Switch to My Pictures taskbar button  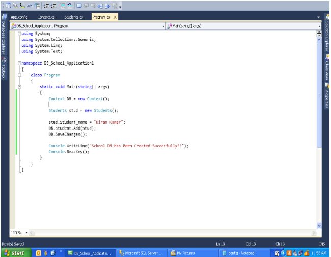pyautogui.click(x=192, y=253)
